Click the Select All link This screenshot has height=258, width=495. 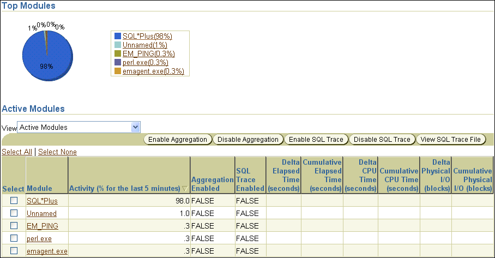click(x=17, y=152)
